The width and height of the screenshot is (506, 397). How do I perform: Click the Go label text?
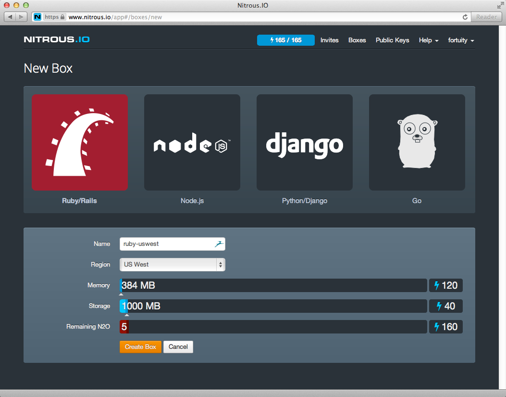pos(417,201)
